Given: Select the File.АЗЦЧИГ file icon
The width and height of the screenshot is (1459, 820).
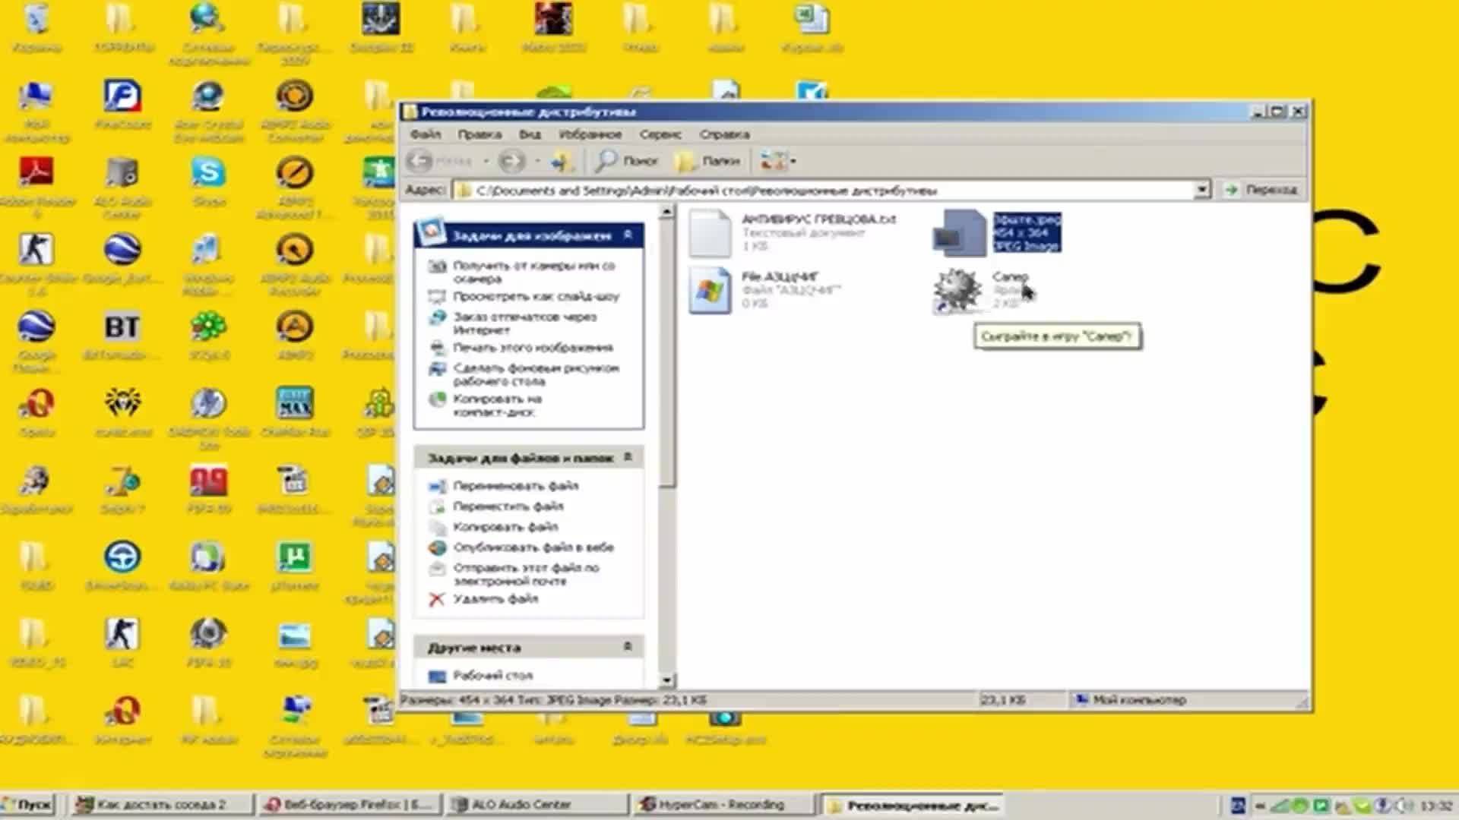Looking at the screenshot, I should [710, 290].
